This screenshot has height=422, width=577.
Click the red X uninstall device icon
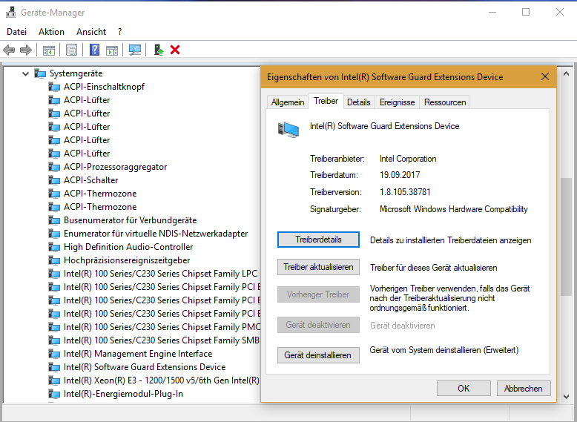point(175,50)
